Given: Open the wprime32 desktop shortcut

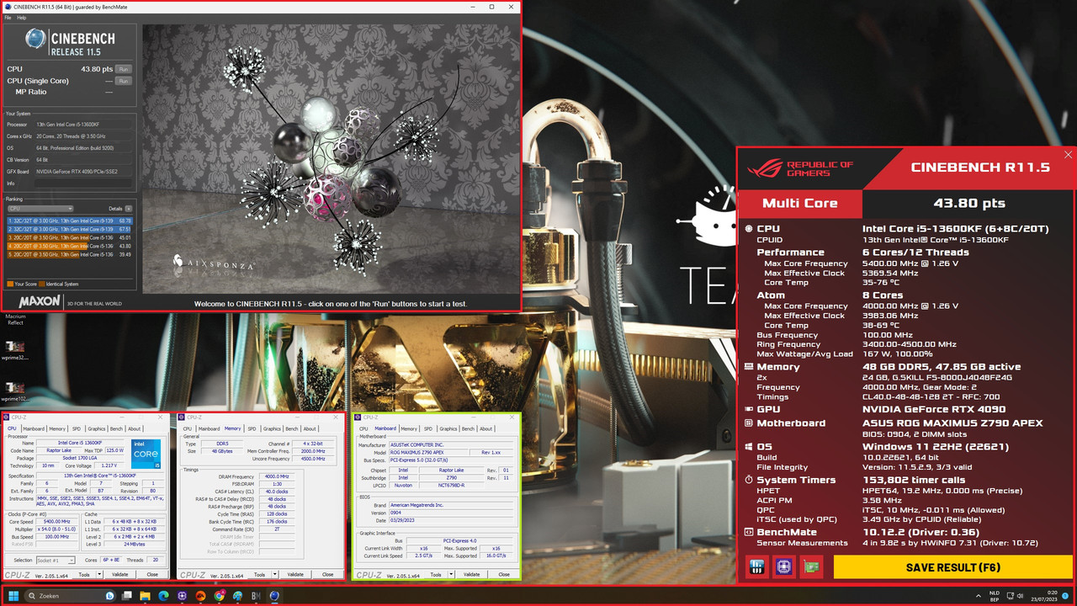Looking at the screenshot, I should 14,350.
